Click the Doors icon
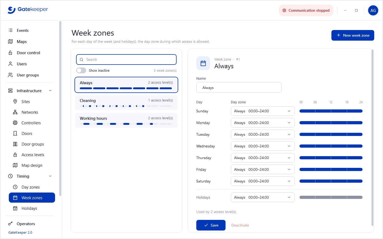Viewport: 383px width, 239px height. tap(15, 133)
